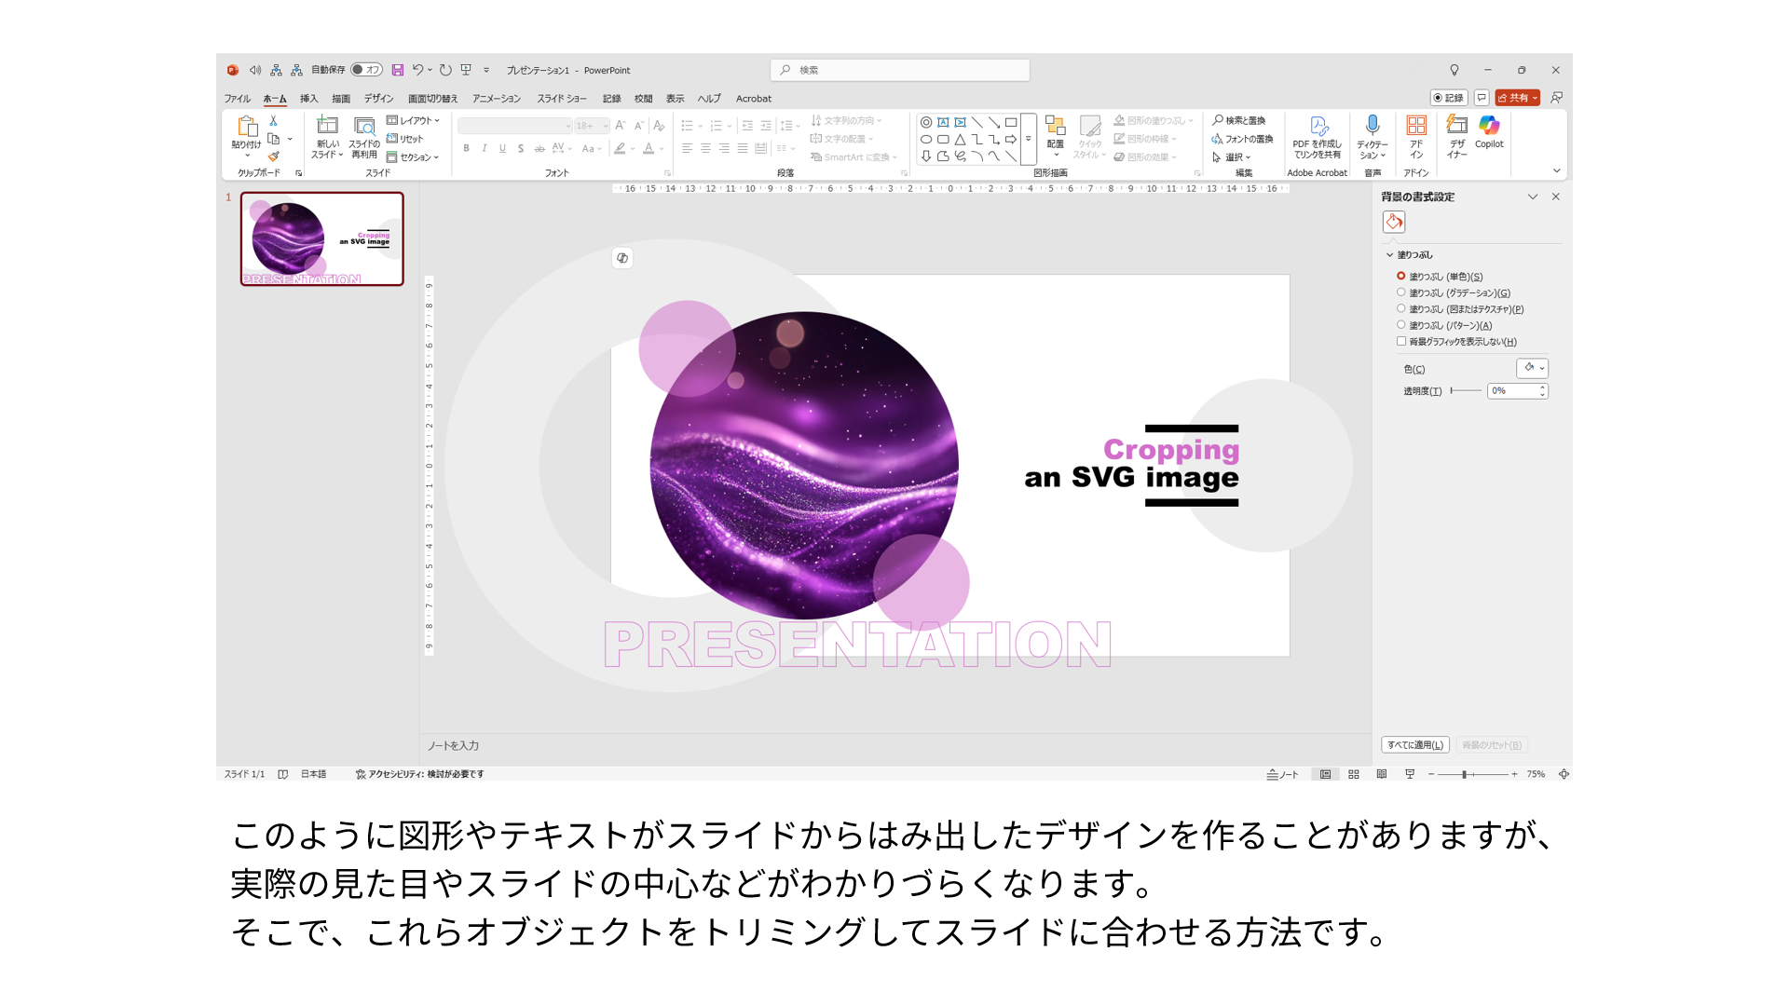Collapse the ribbon with chevron arrow
This screenshot has width=1789, height=1006.
pos(1556,170)
